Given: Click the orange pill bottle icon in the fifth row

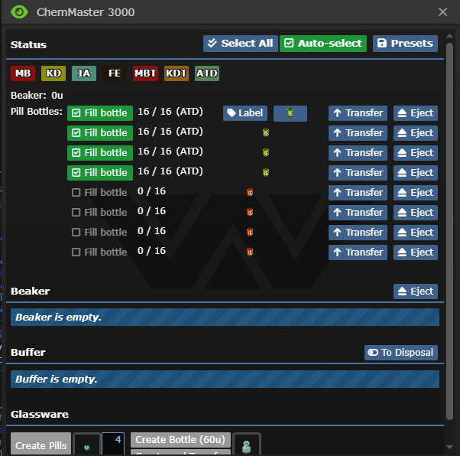Looking at the screenshot, I should tap(249, 192).
